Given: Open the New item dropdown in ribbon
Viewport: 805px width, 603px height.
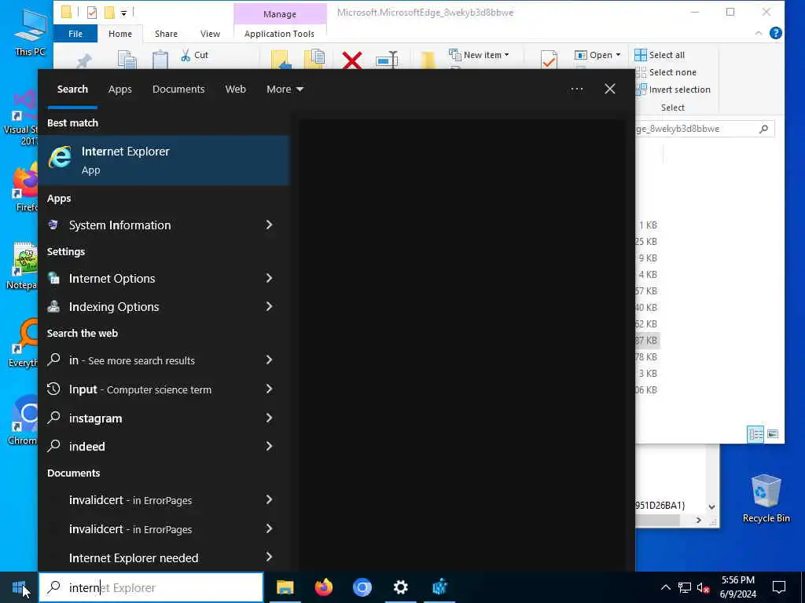Looking at the screenshot, I should [x=479, y=55].
